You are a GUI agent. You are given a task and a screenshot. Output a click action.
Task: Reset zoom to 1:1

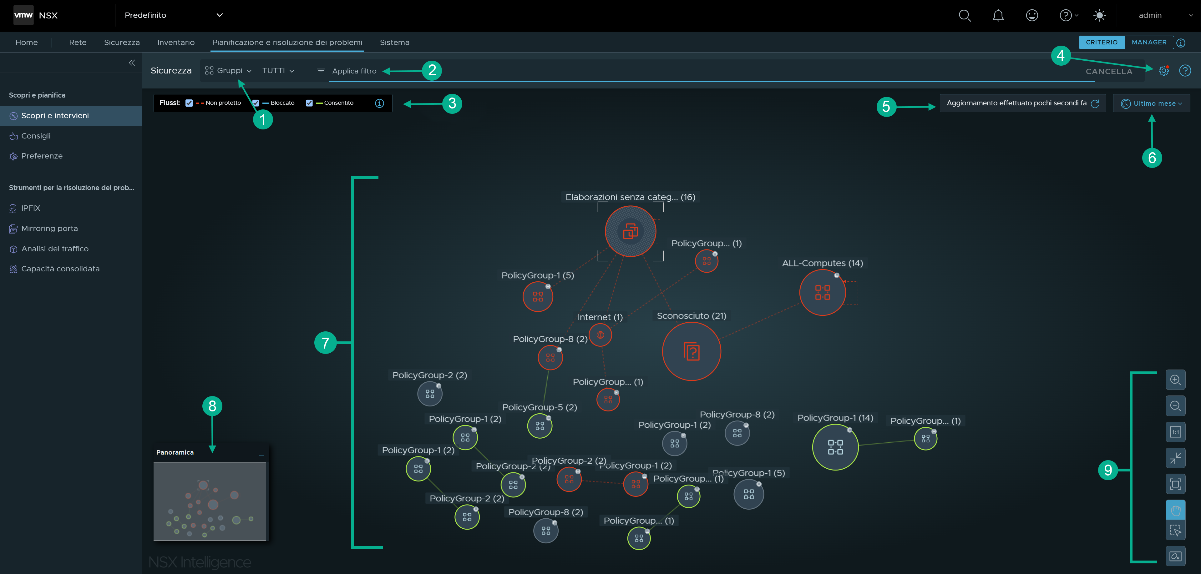coord(1175,432)
